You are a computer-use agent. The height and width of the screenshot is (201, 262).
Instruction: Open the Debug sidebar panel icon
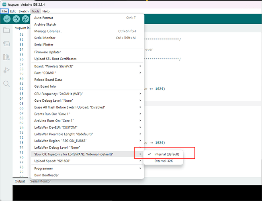pyautogui.click(x=6, y=70)
